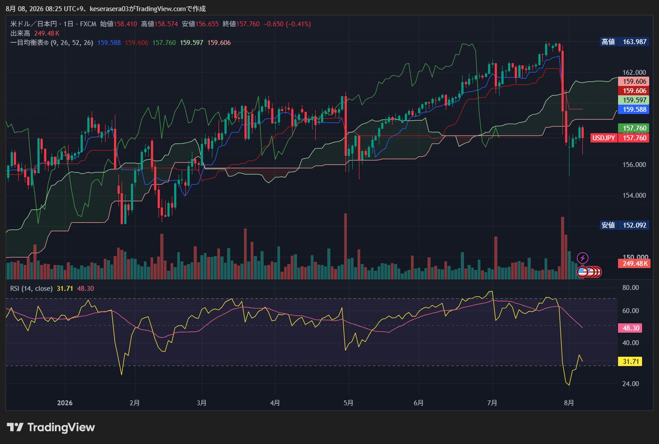Click the 162.000 price axis tick
This screenshot has height=444, width=659.
click(633, 72)
